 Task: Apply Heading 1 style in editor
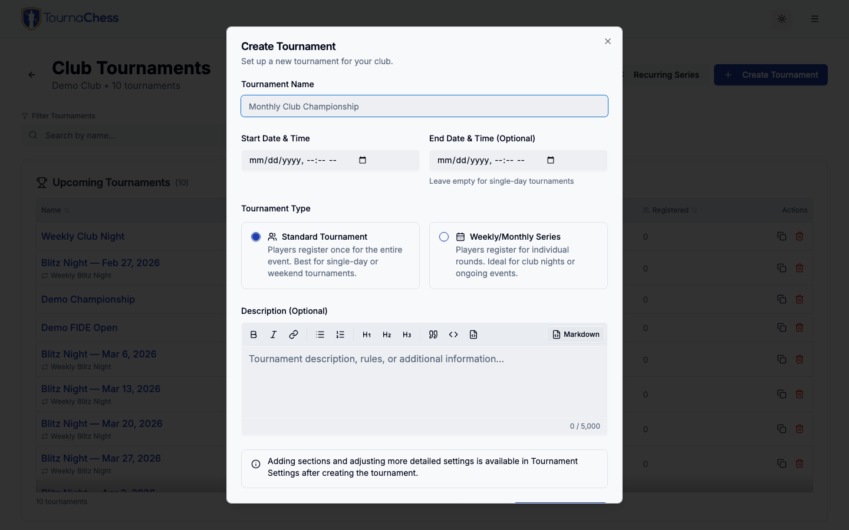(367, 334)
